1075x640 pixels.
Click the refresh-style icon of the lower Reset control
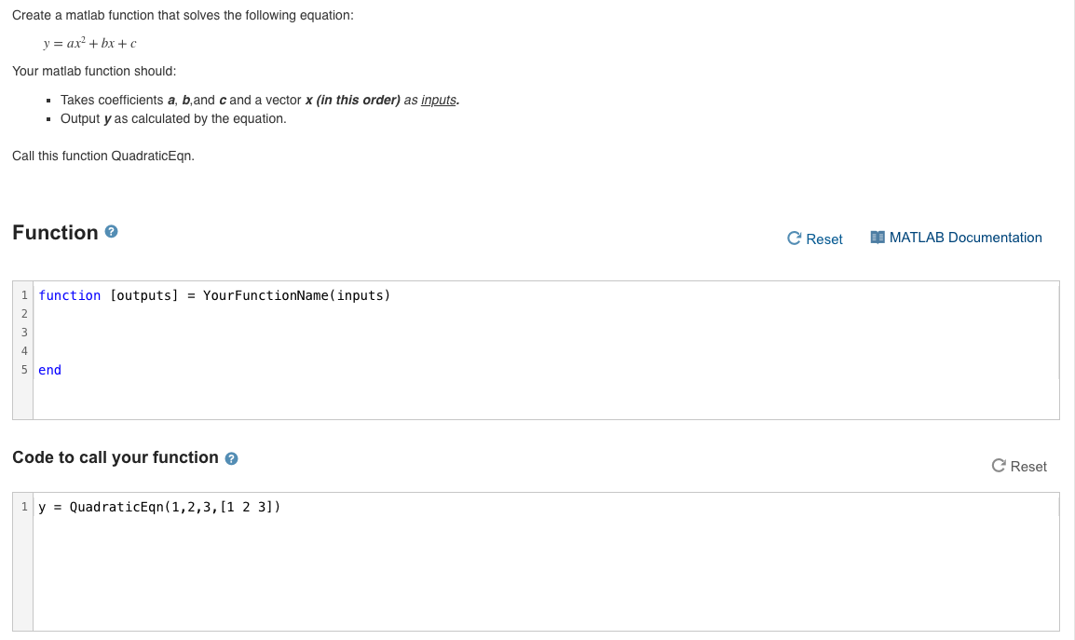pyautogui.click(x=997, y=466)
